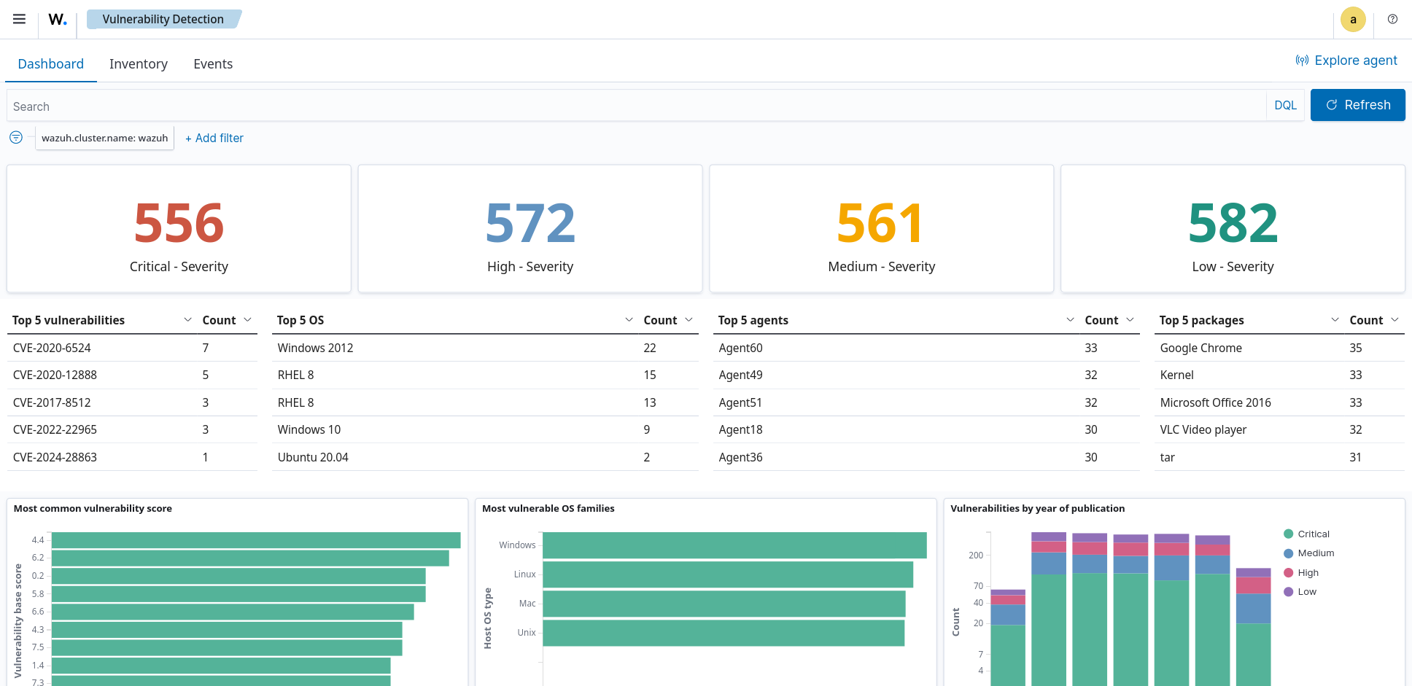This screenshot has height=686, width=1412.
Task: Open filter options via the filter icon
Action: point(15,137)
